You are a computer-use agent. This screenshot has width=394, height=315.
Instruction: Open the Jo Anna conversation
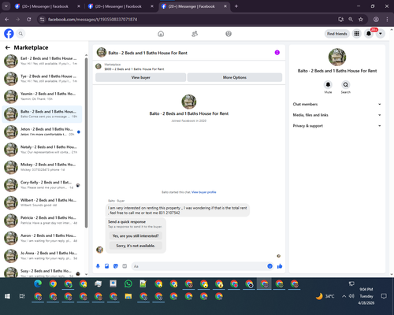pyautogui.click(x=42, y=256)
